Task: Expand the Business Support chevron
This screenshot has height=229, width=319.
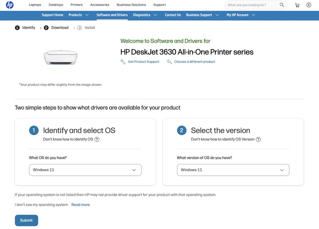Action: point(217,15)
